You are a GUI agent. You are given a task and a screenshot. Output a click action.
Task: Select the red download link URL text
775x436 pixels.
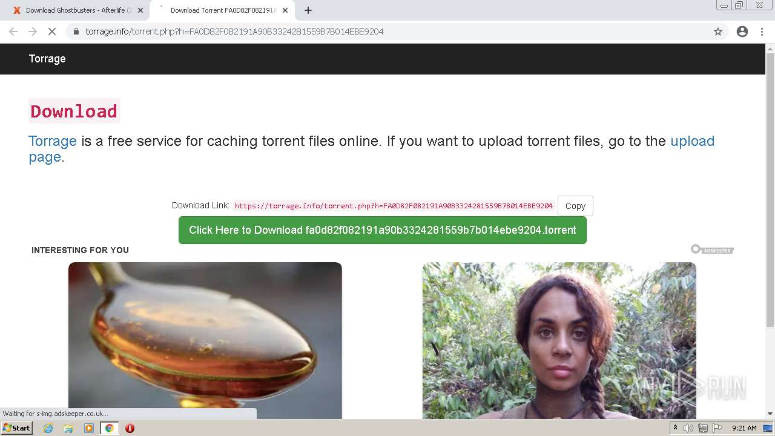(394, 206)
